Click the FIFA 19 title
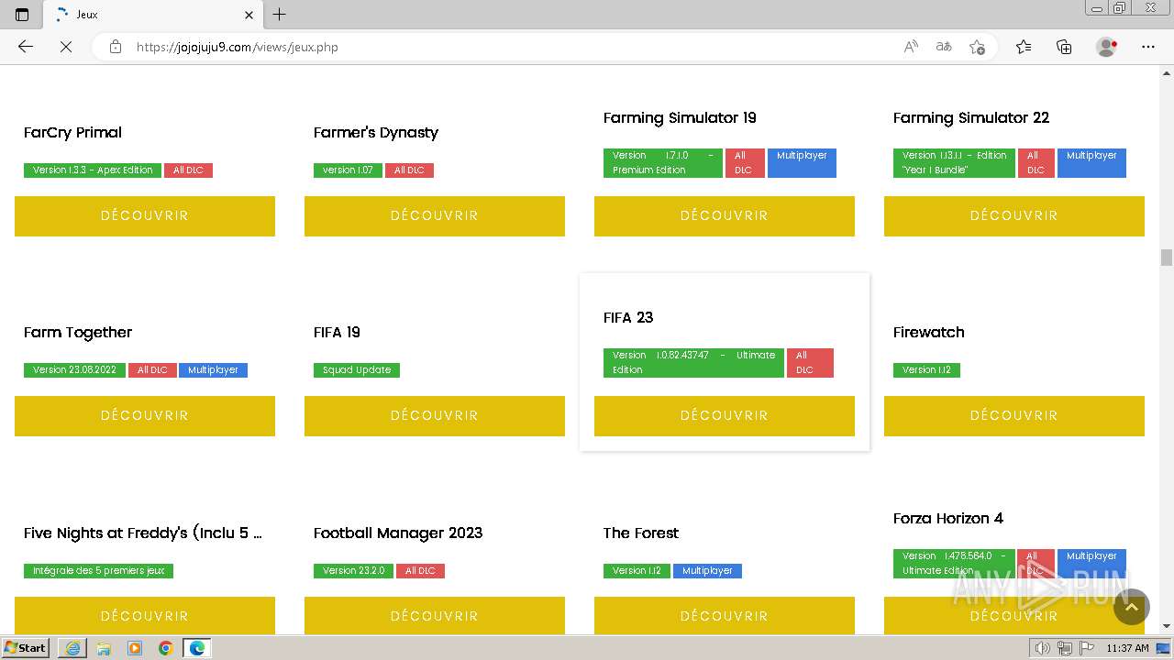 (337, 333)
